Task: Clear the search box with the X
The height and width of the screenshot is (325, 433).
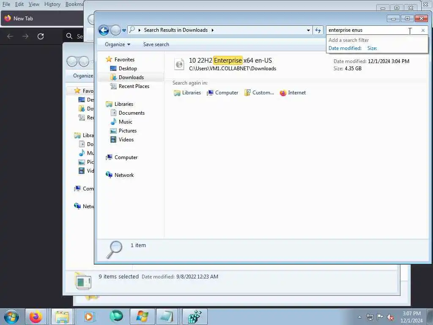Action: (423, 30)
